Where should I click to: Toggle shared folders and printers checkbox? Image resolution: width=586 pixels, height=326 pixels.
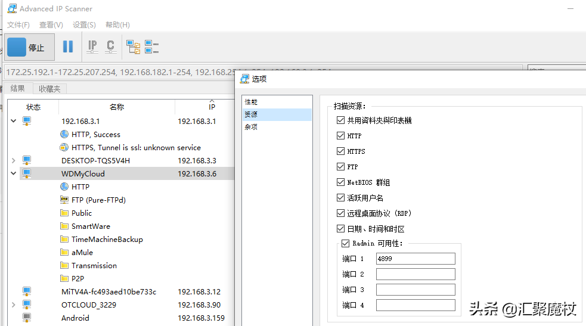(x=340, y=120)
